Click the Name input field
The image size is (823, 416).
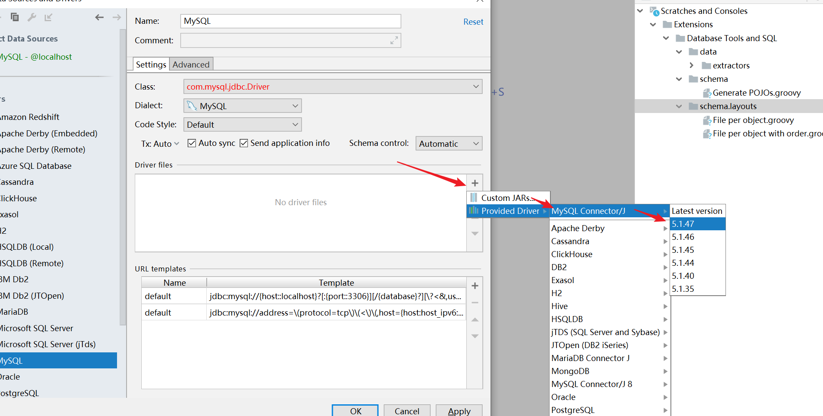(291, 21)
